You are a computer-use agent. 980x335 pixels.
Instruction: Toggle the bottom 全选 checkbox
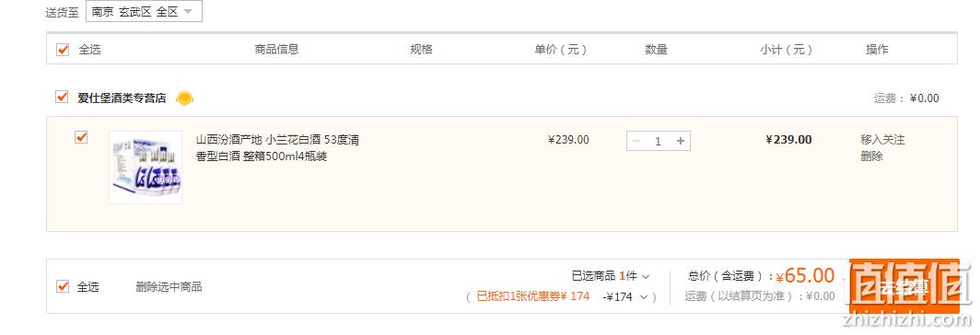tap(63, 286)
